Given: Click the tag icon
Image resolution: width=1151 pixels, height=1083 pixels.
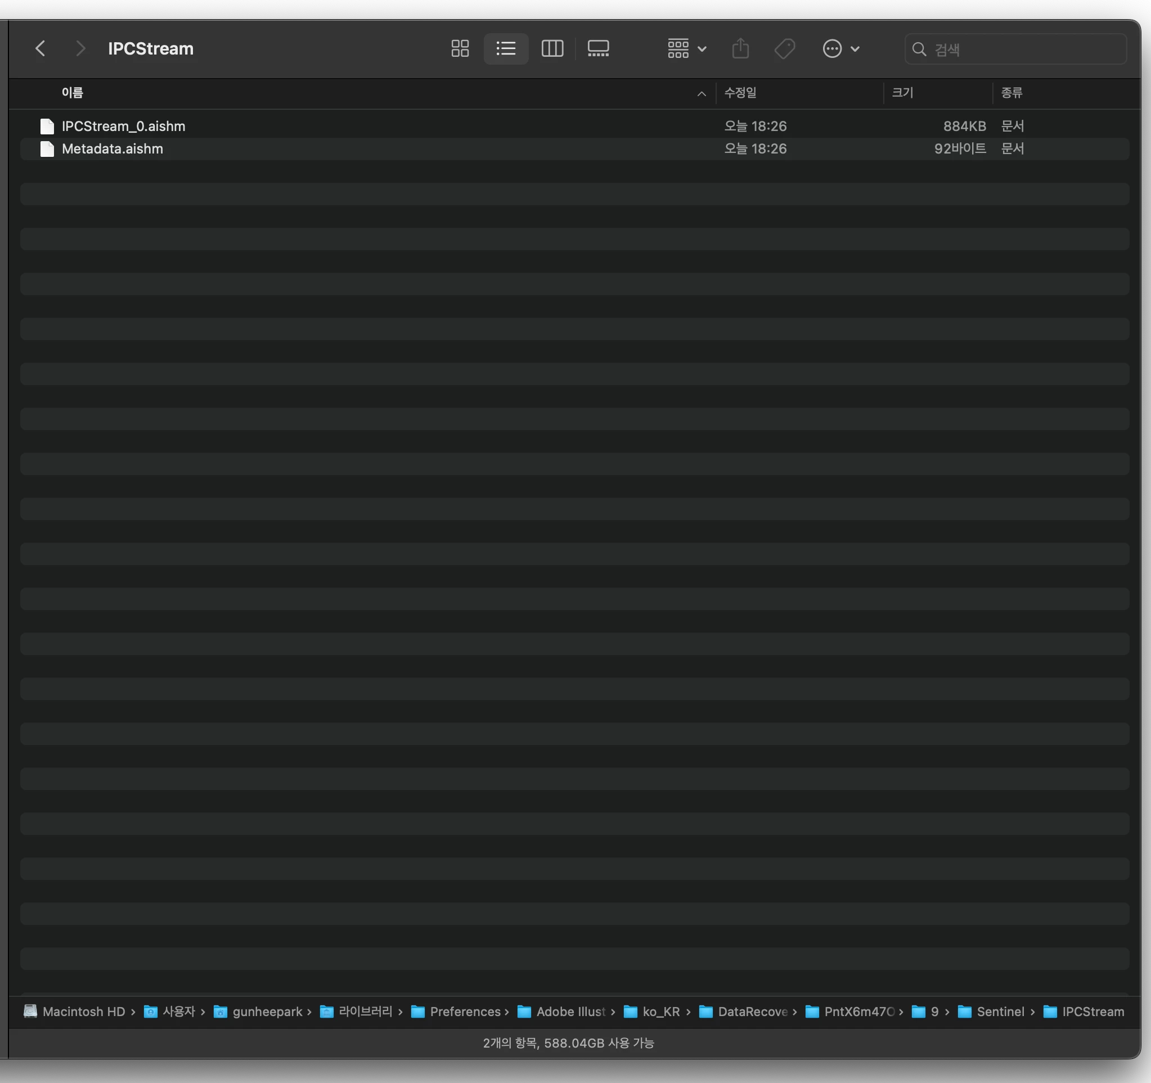Looking at the screenshot, I should point(785,48).
